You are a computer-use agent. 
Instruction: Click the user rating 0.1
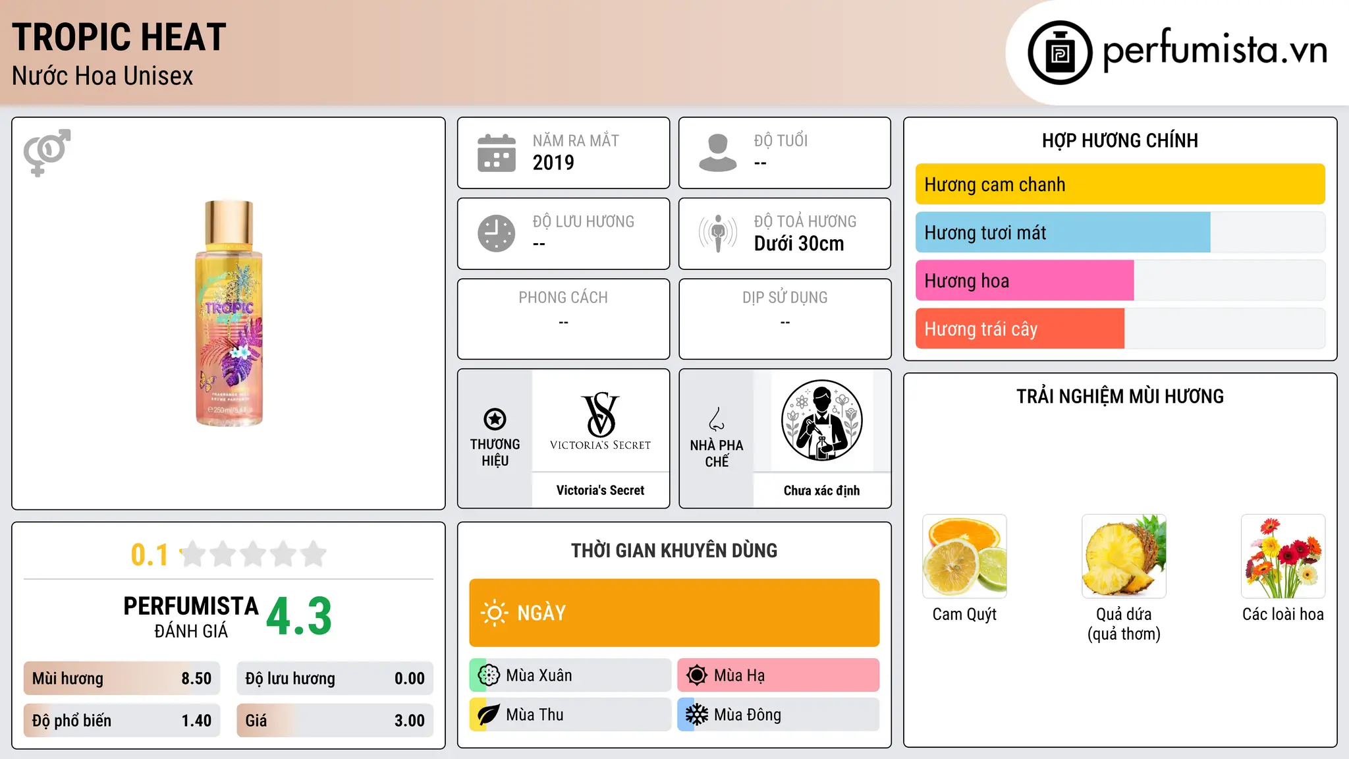150,555
